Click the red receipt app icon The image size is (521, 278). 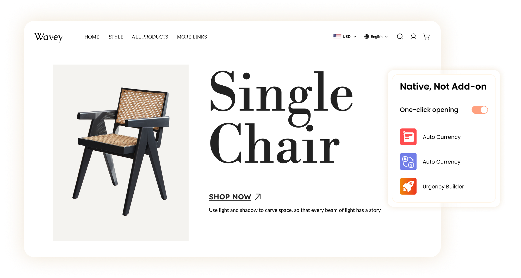[x=408, y=137]
